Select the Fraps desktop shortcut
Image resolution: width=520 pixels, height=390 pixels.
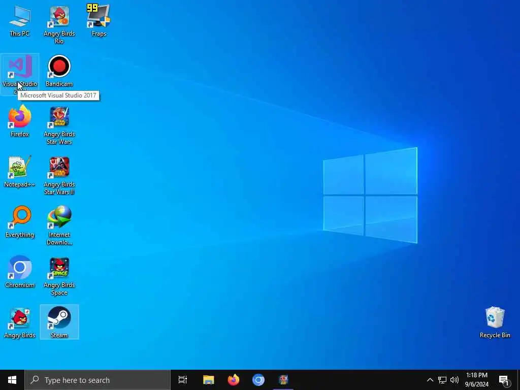click(99, 20)
